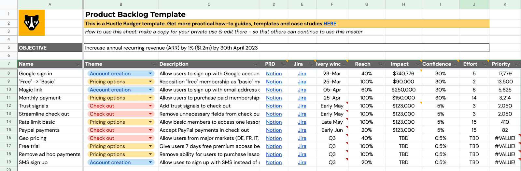Open Notion link for Magic link row
The image size is (521, 171).
point(274,90)
